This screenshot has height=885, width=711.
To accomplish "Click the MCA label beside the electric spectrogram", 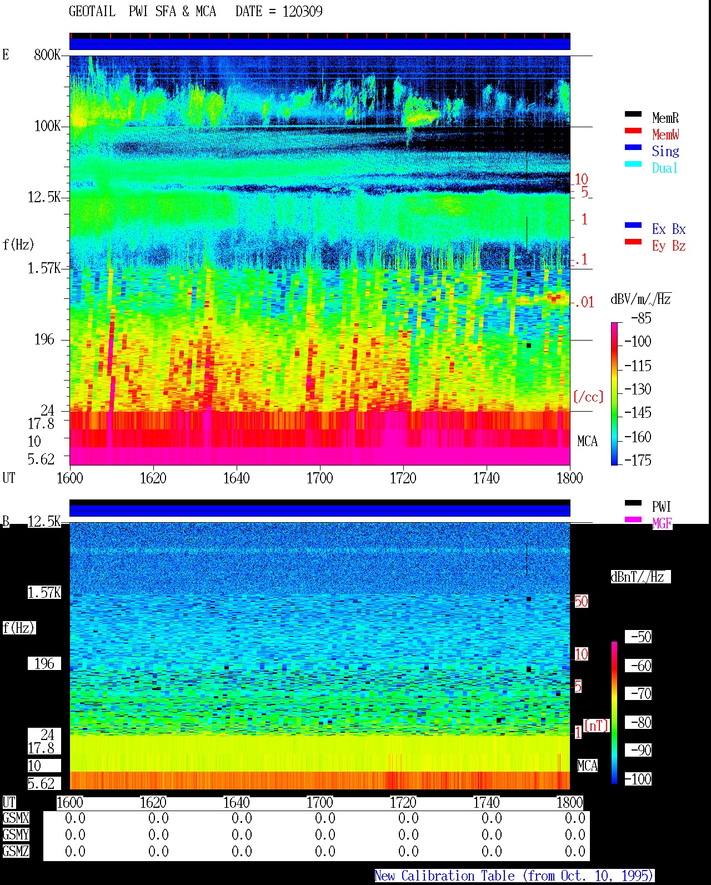I will 587,442.
